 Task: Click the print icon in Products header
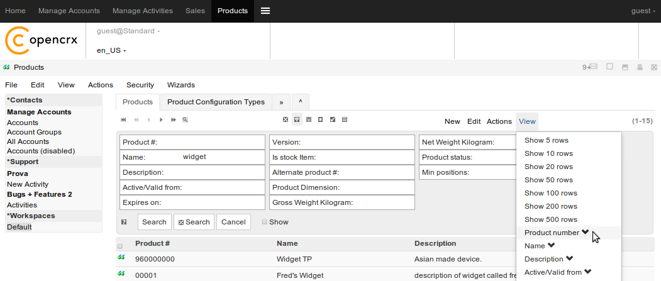640,67
